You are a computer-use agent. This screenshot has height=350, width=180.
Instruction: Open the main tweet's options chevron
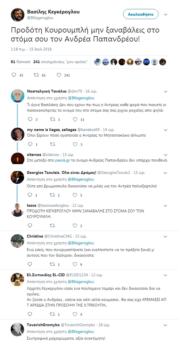pyautogui.click(x=165, y=14)
